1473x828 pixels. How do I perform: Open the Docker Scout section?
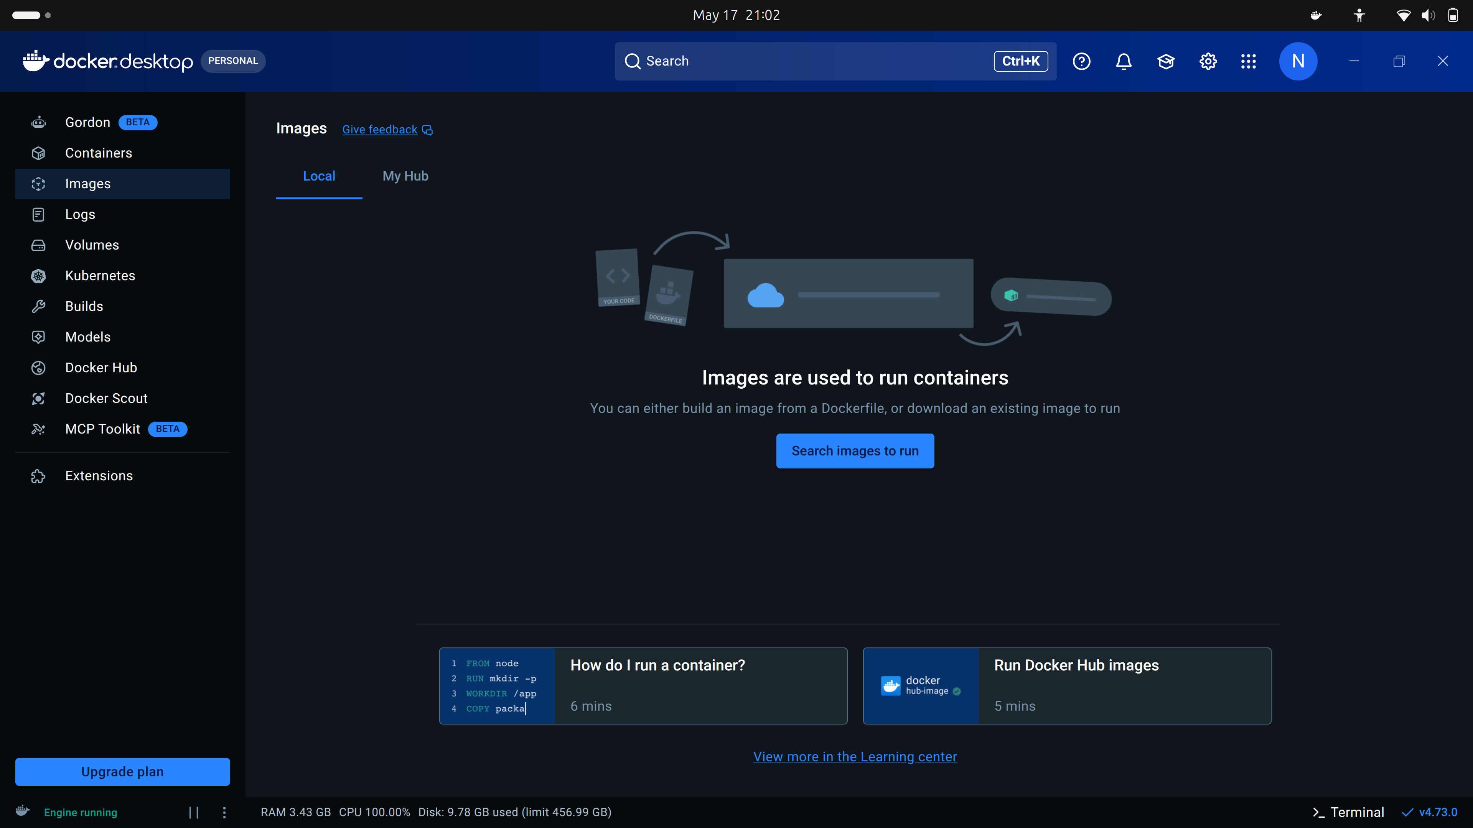[122, 398]
